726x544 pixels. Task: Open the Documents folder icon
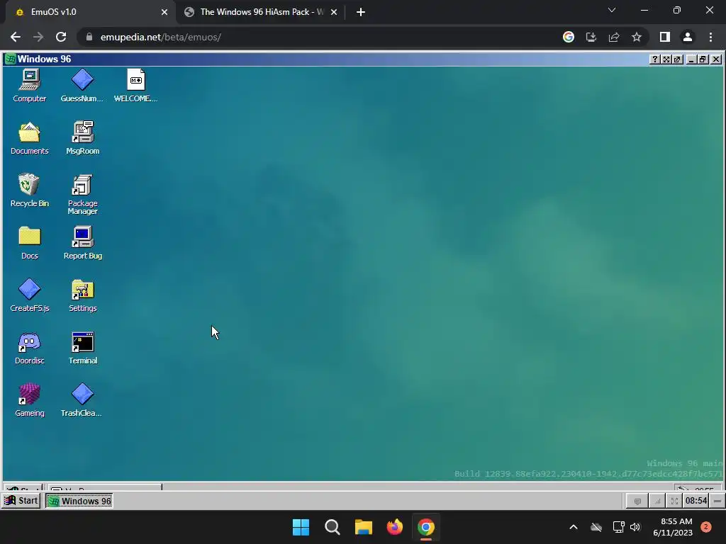pos(29,138)
